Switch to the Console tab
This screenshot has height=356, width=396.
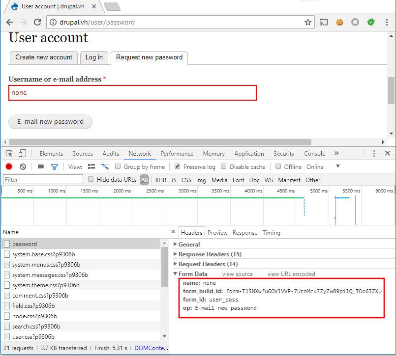[x=314, y=154]
